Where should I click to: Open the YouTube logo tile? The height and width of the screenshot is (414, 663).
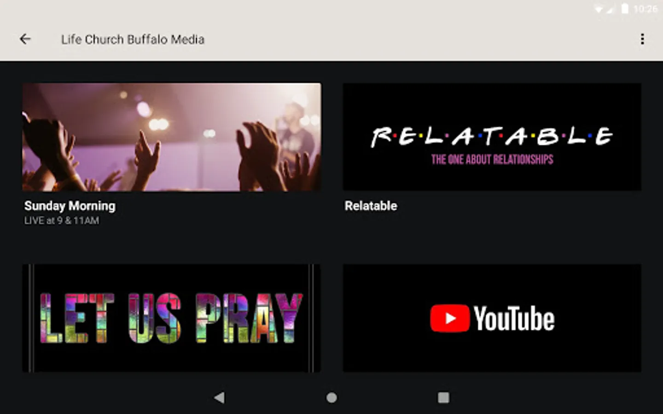point(492,318)
